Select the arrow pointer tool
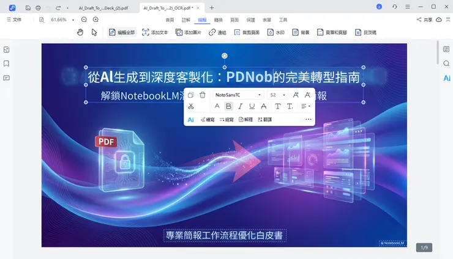The height and width of the screenshot is (259, 453). [x=94, y=32]
